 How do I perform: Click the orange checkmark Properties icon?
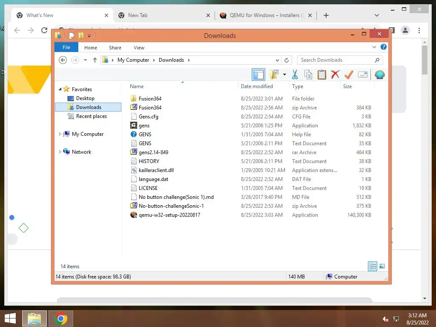tap(349, 75)
